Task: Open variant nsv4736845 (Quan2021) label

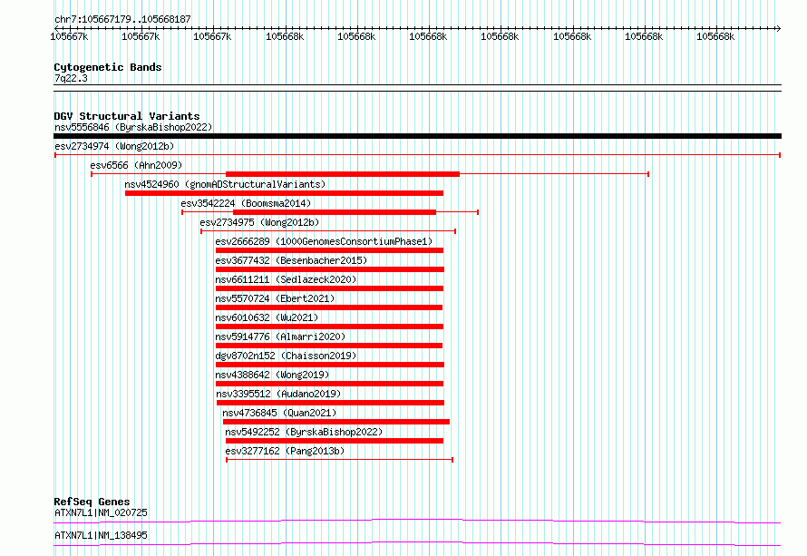Action: point(279,413)
